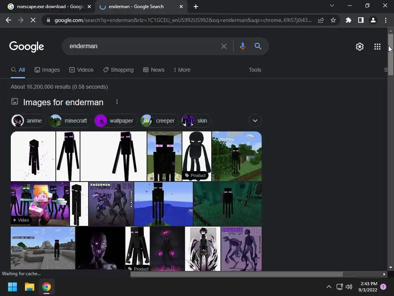Click the results count text
This screenshot has height=296, width=394.
tap(59, 87)
